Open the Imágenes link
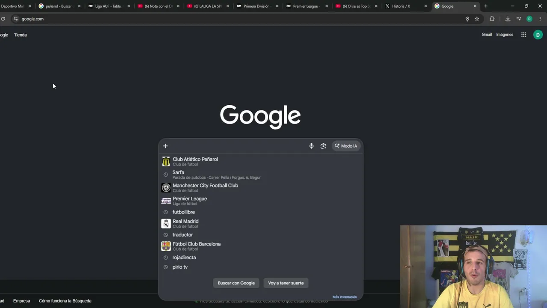 [x=505, y=35]
